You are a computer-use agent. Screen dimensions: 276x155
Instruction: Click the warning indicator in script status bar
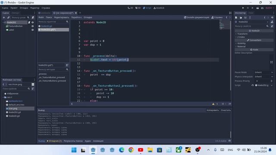[x=213, y=104]
